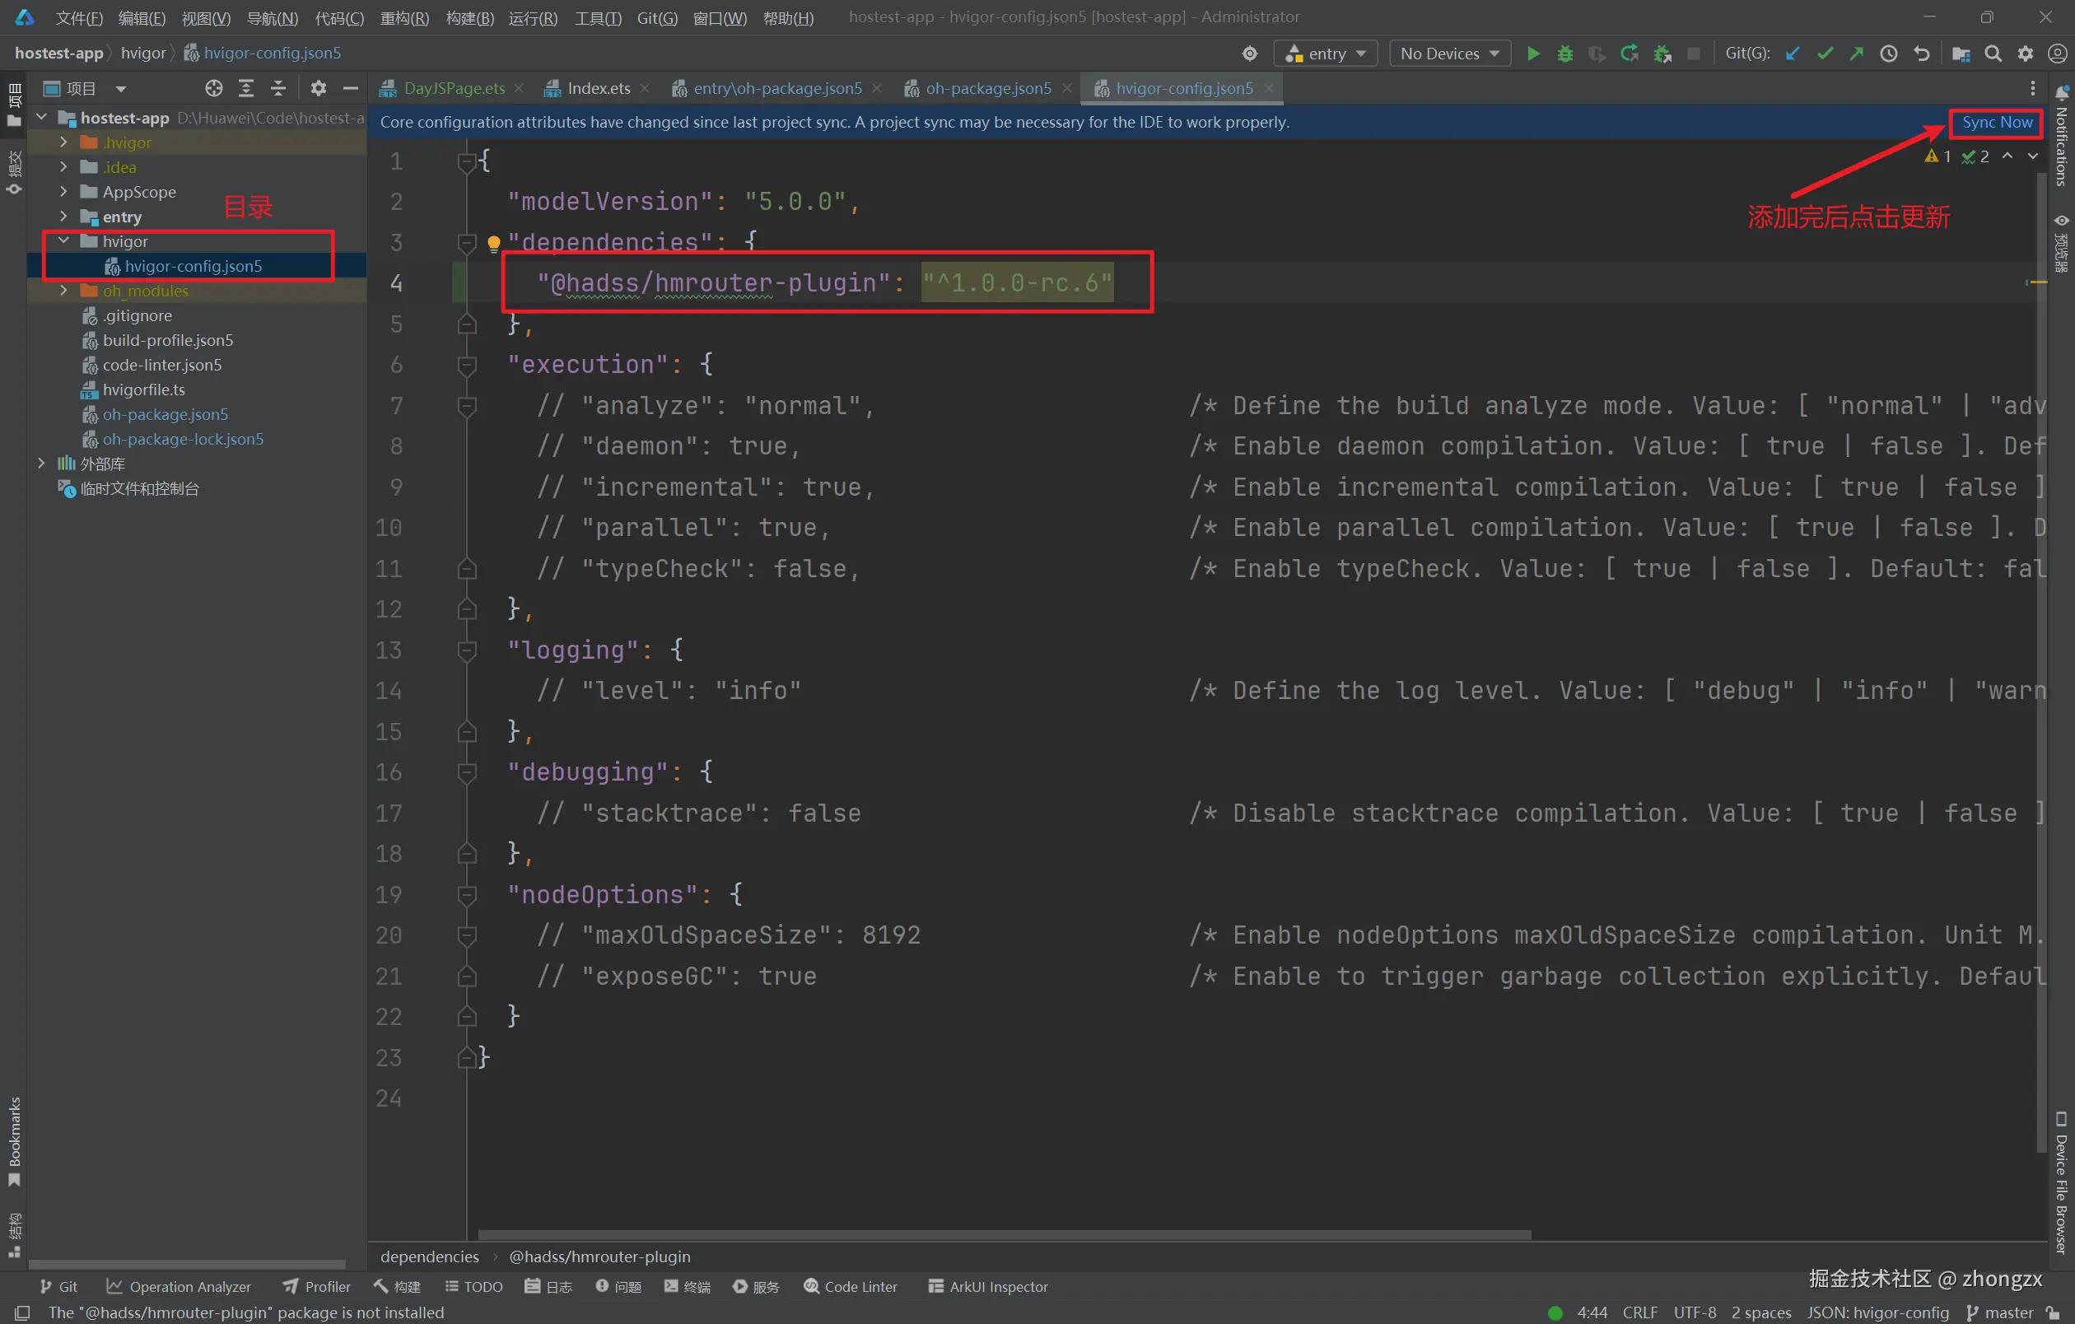Open Code Linter tool window
The height and width of the screenshot is (1324, 2075).
[x=850, y=1286]
